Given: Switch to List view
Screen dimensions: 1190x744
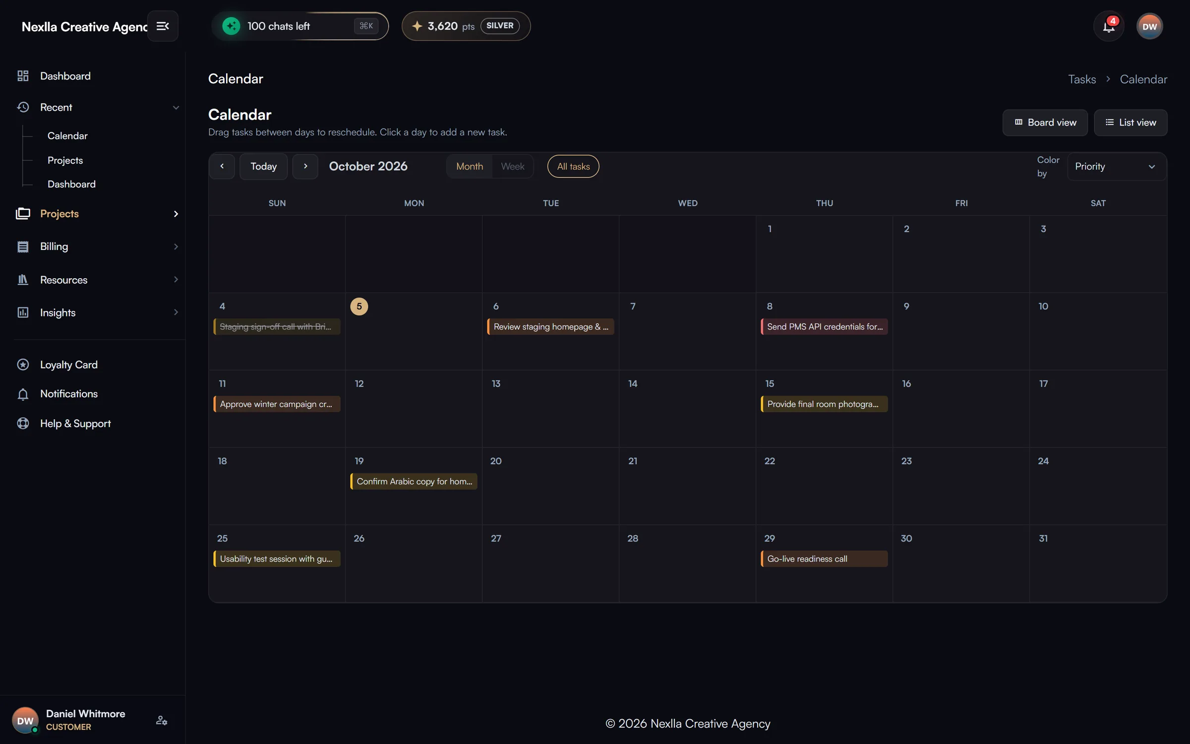Looking at the screenshot, I should point(1130,123).
